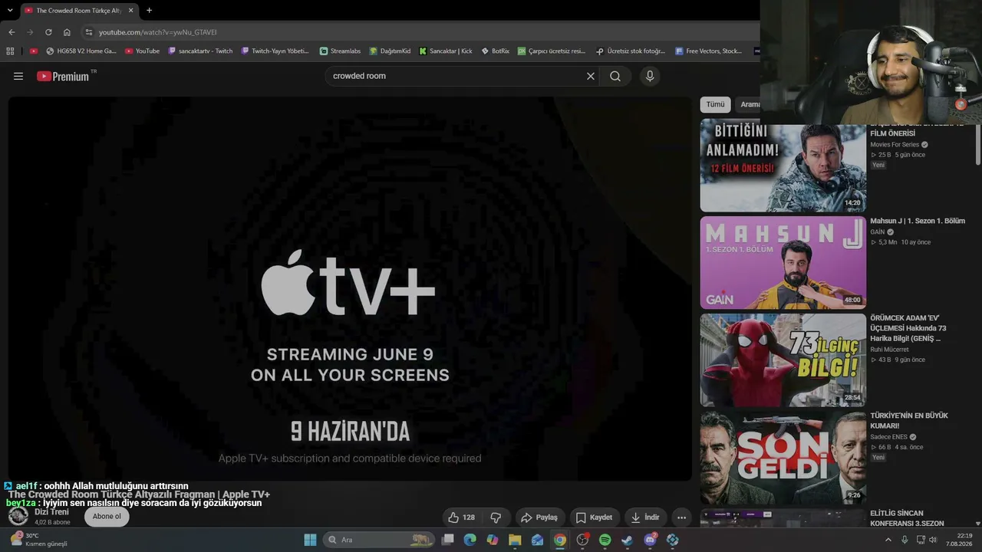Open Free Vectors, Stock bookmark
The height and width of the screenshot is (552, 982).
[x=709, y=51]
